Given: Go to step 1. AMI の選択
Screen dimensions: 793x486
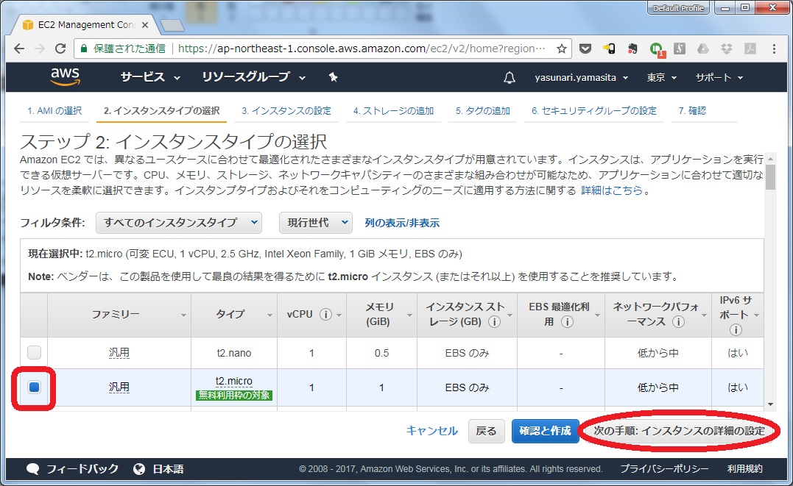Looking at the screenshot, I should click(x=54, y=110).
